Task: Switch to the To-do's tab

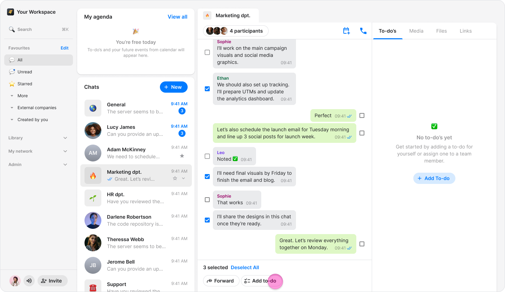Action: click(388, 31)
